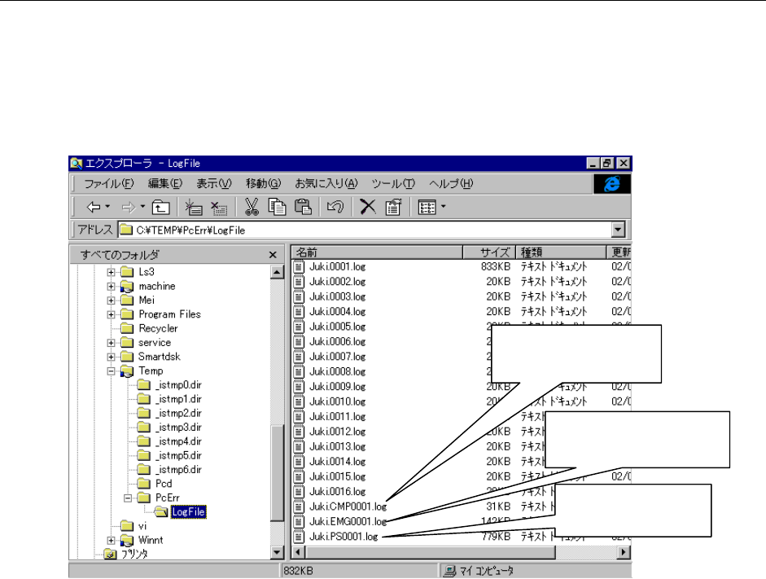The width and height of the screenshot is (766, 579).
Task: Open Forward button history dropdown arrow
Action: point(142,207)
